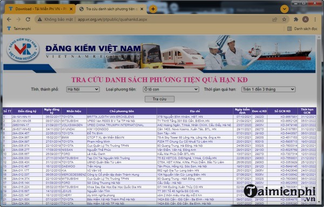Click the 'Địa chỉ' column header
Viewport: 324px width, 207px height.
tap(195, 111)
